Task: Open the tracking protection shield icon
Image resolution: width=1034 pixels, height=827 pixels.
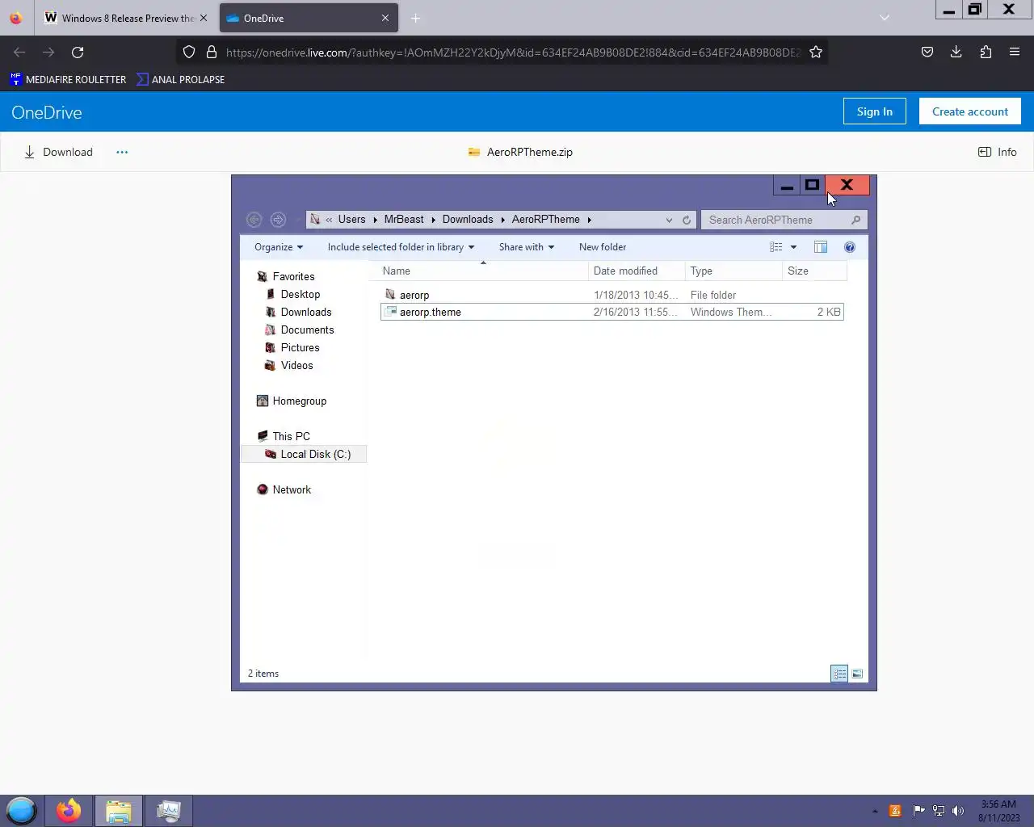Action: tap(189, 52)
